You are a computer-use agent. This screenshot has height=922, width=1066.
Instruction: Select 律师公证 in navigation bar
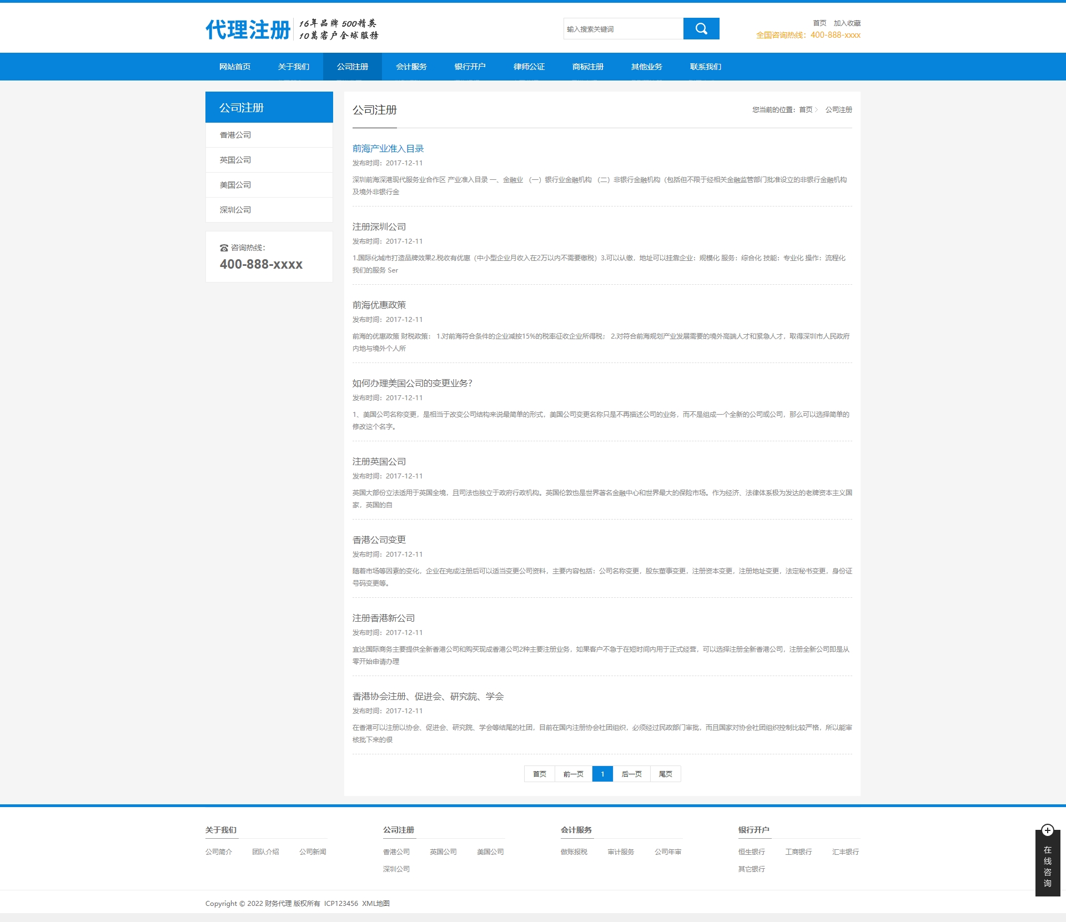coord(529,67)
